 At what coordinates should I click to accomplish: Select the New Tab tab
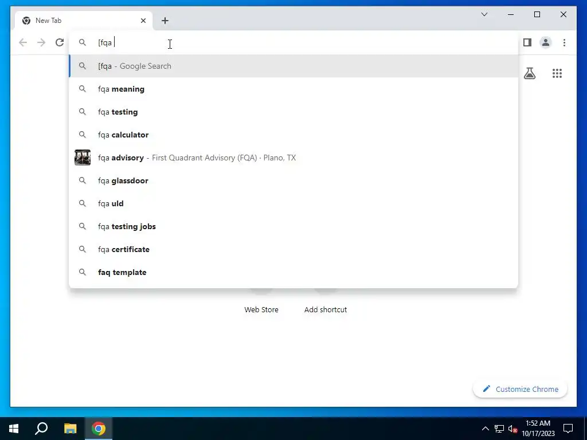click(84, 21)
